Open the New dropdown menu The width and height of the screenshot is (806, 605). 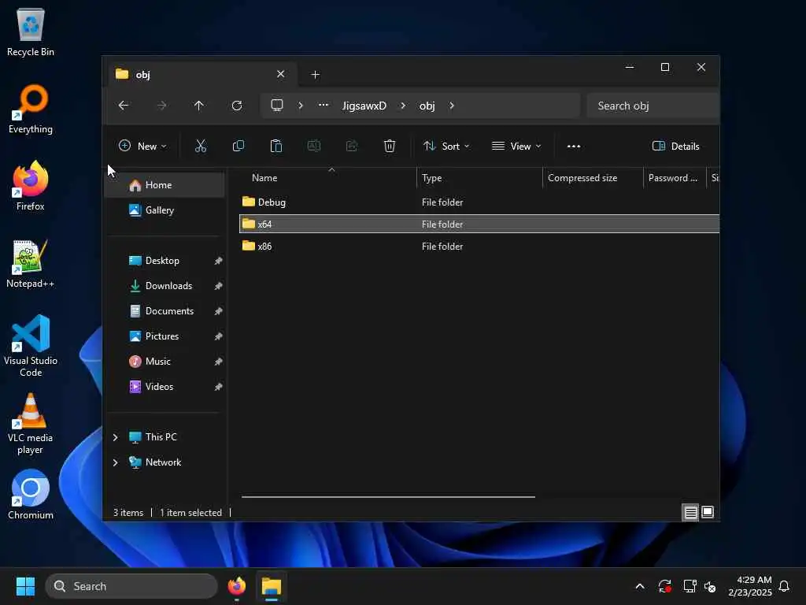143,146
